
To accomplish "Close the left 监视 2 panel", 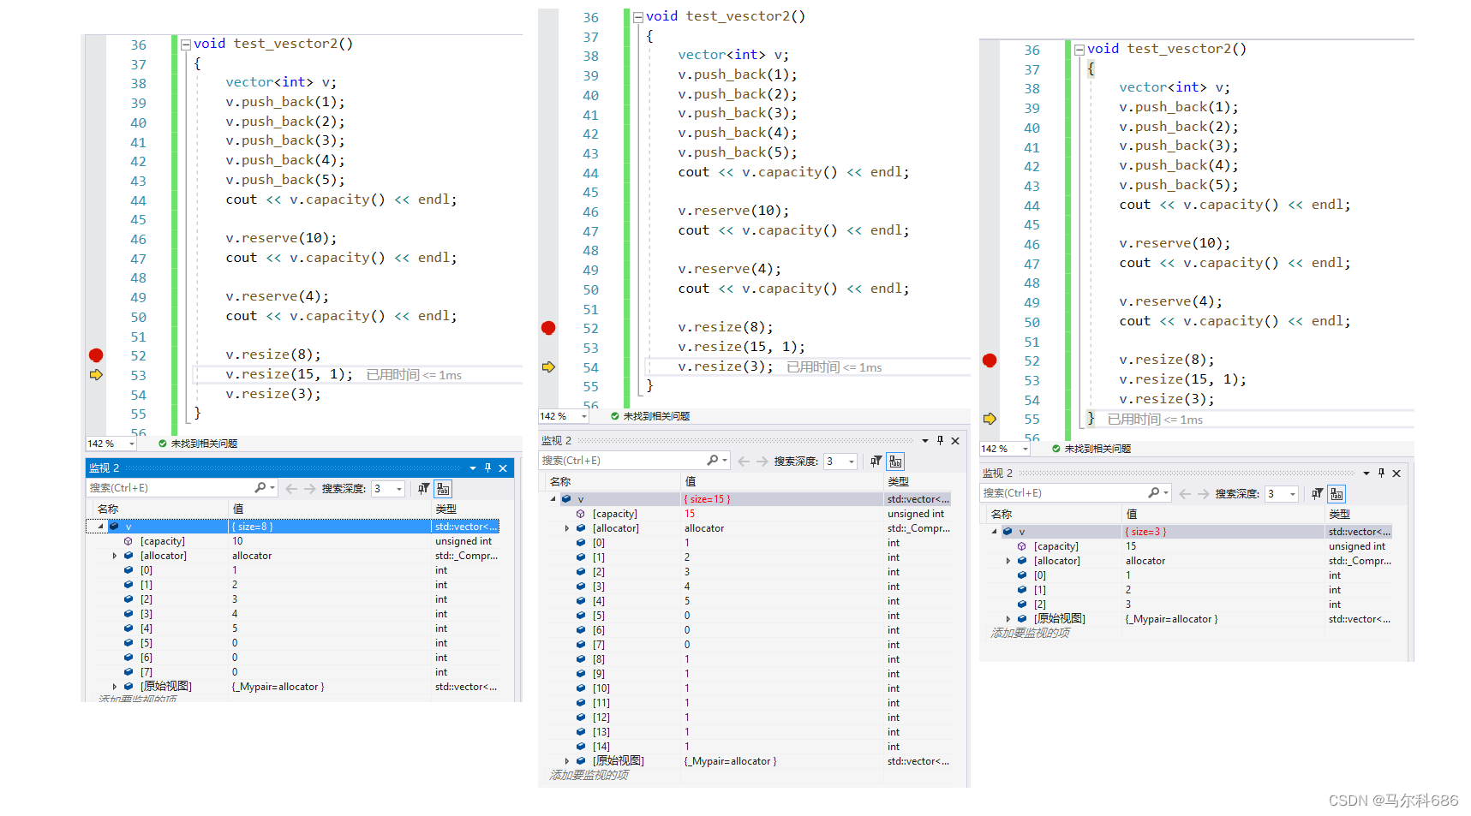I will point(503,468).
